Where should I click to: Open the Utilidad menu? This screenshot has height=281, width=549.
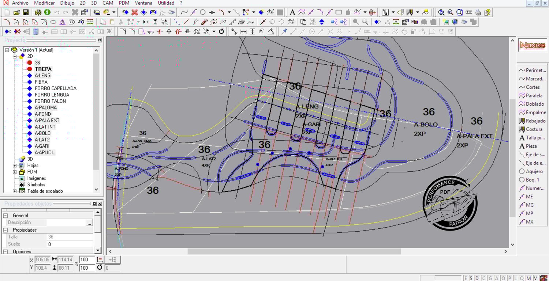click(x=166, y=3)
